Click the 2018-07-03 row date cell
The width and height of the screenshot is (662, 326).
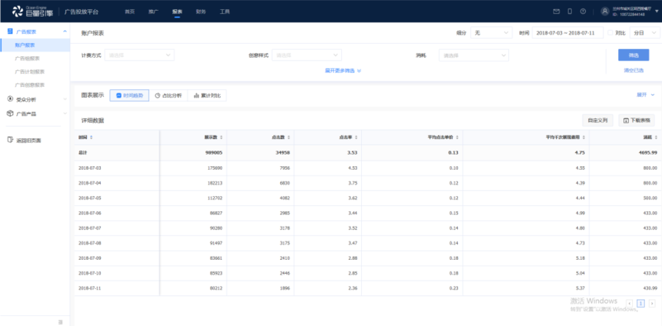(x=89, y=168)
